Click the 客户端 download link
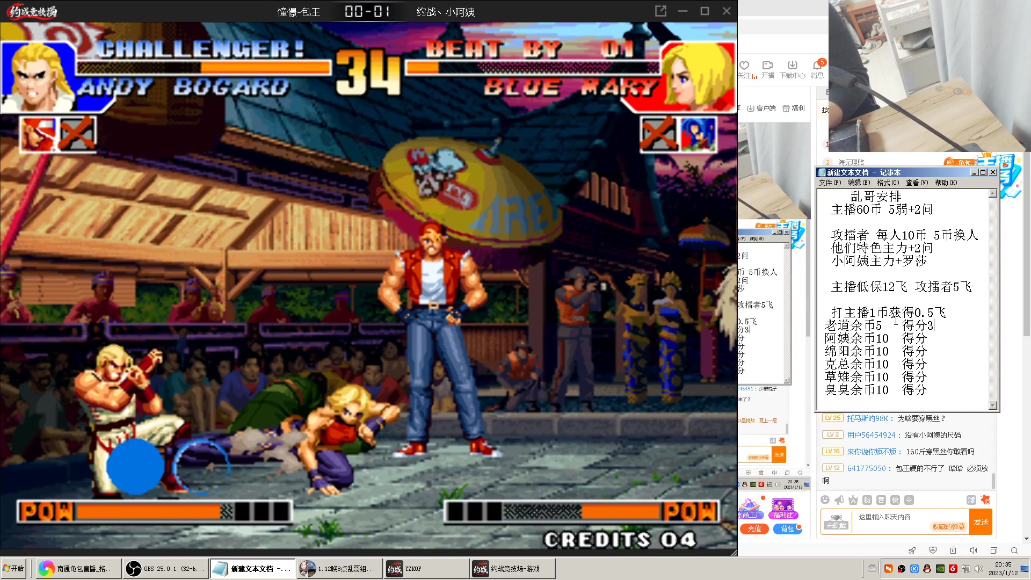Image resolution: width=1031 pixels, height=580 pixels. coord(761,108)
